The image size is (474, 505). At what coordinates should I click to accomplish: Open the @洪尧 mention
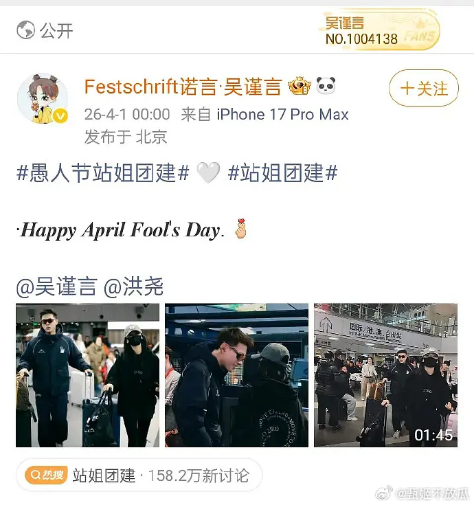click(x=134, y=287)
